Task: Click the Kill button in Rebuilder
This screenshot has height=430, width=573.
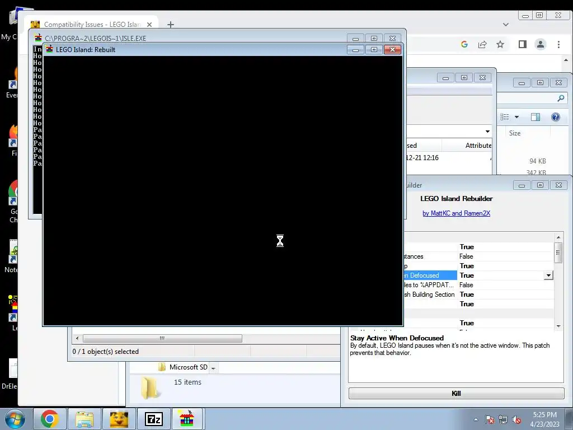Action: coord(456,393)
